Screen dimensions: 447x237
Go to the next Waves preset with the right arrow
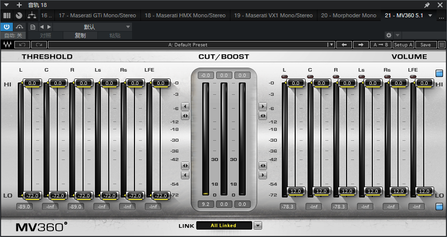coord(361,44)
